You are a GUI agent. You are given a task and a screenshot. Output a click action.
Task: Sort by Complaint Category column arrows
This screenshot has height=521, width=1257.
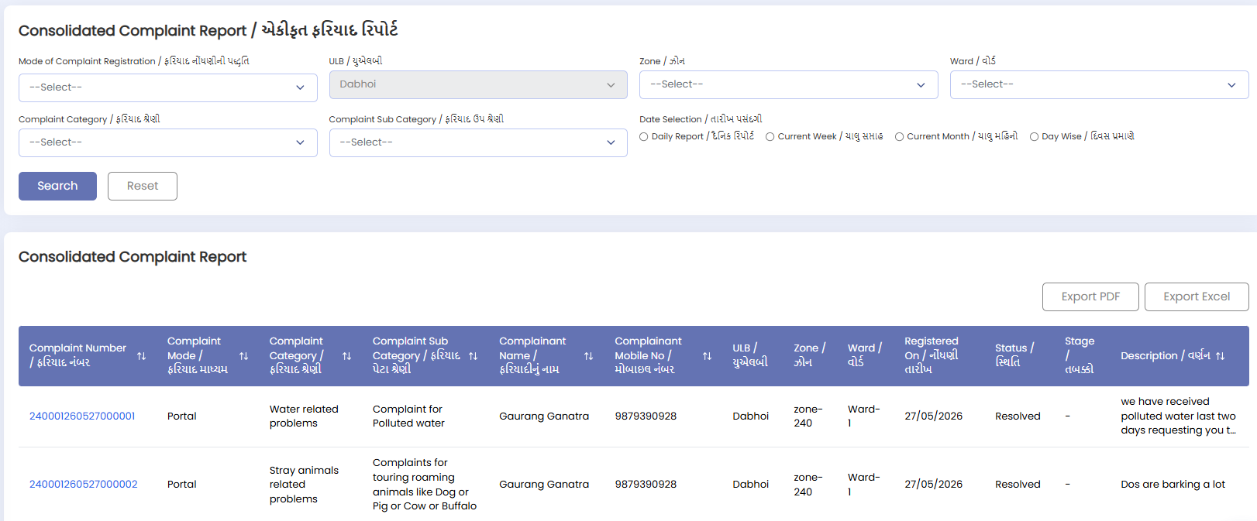[x=346, y=356]
